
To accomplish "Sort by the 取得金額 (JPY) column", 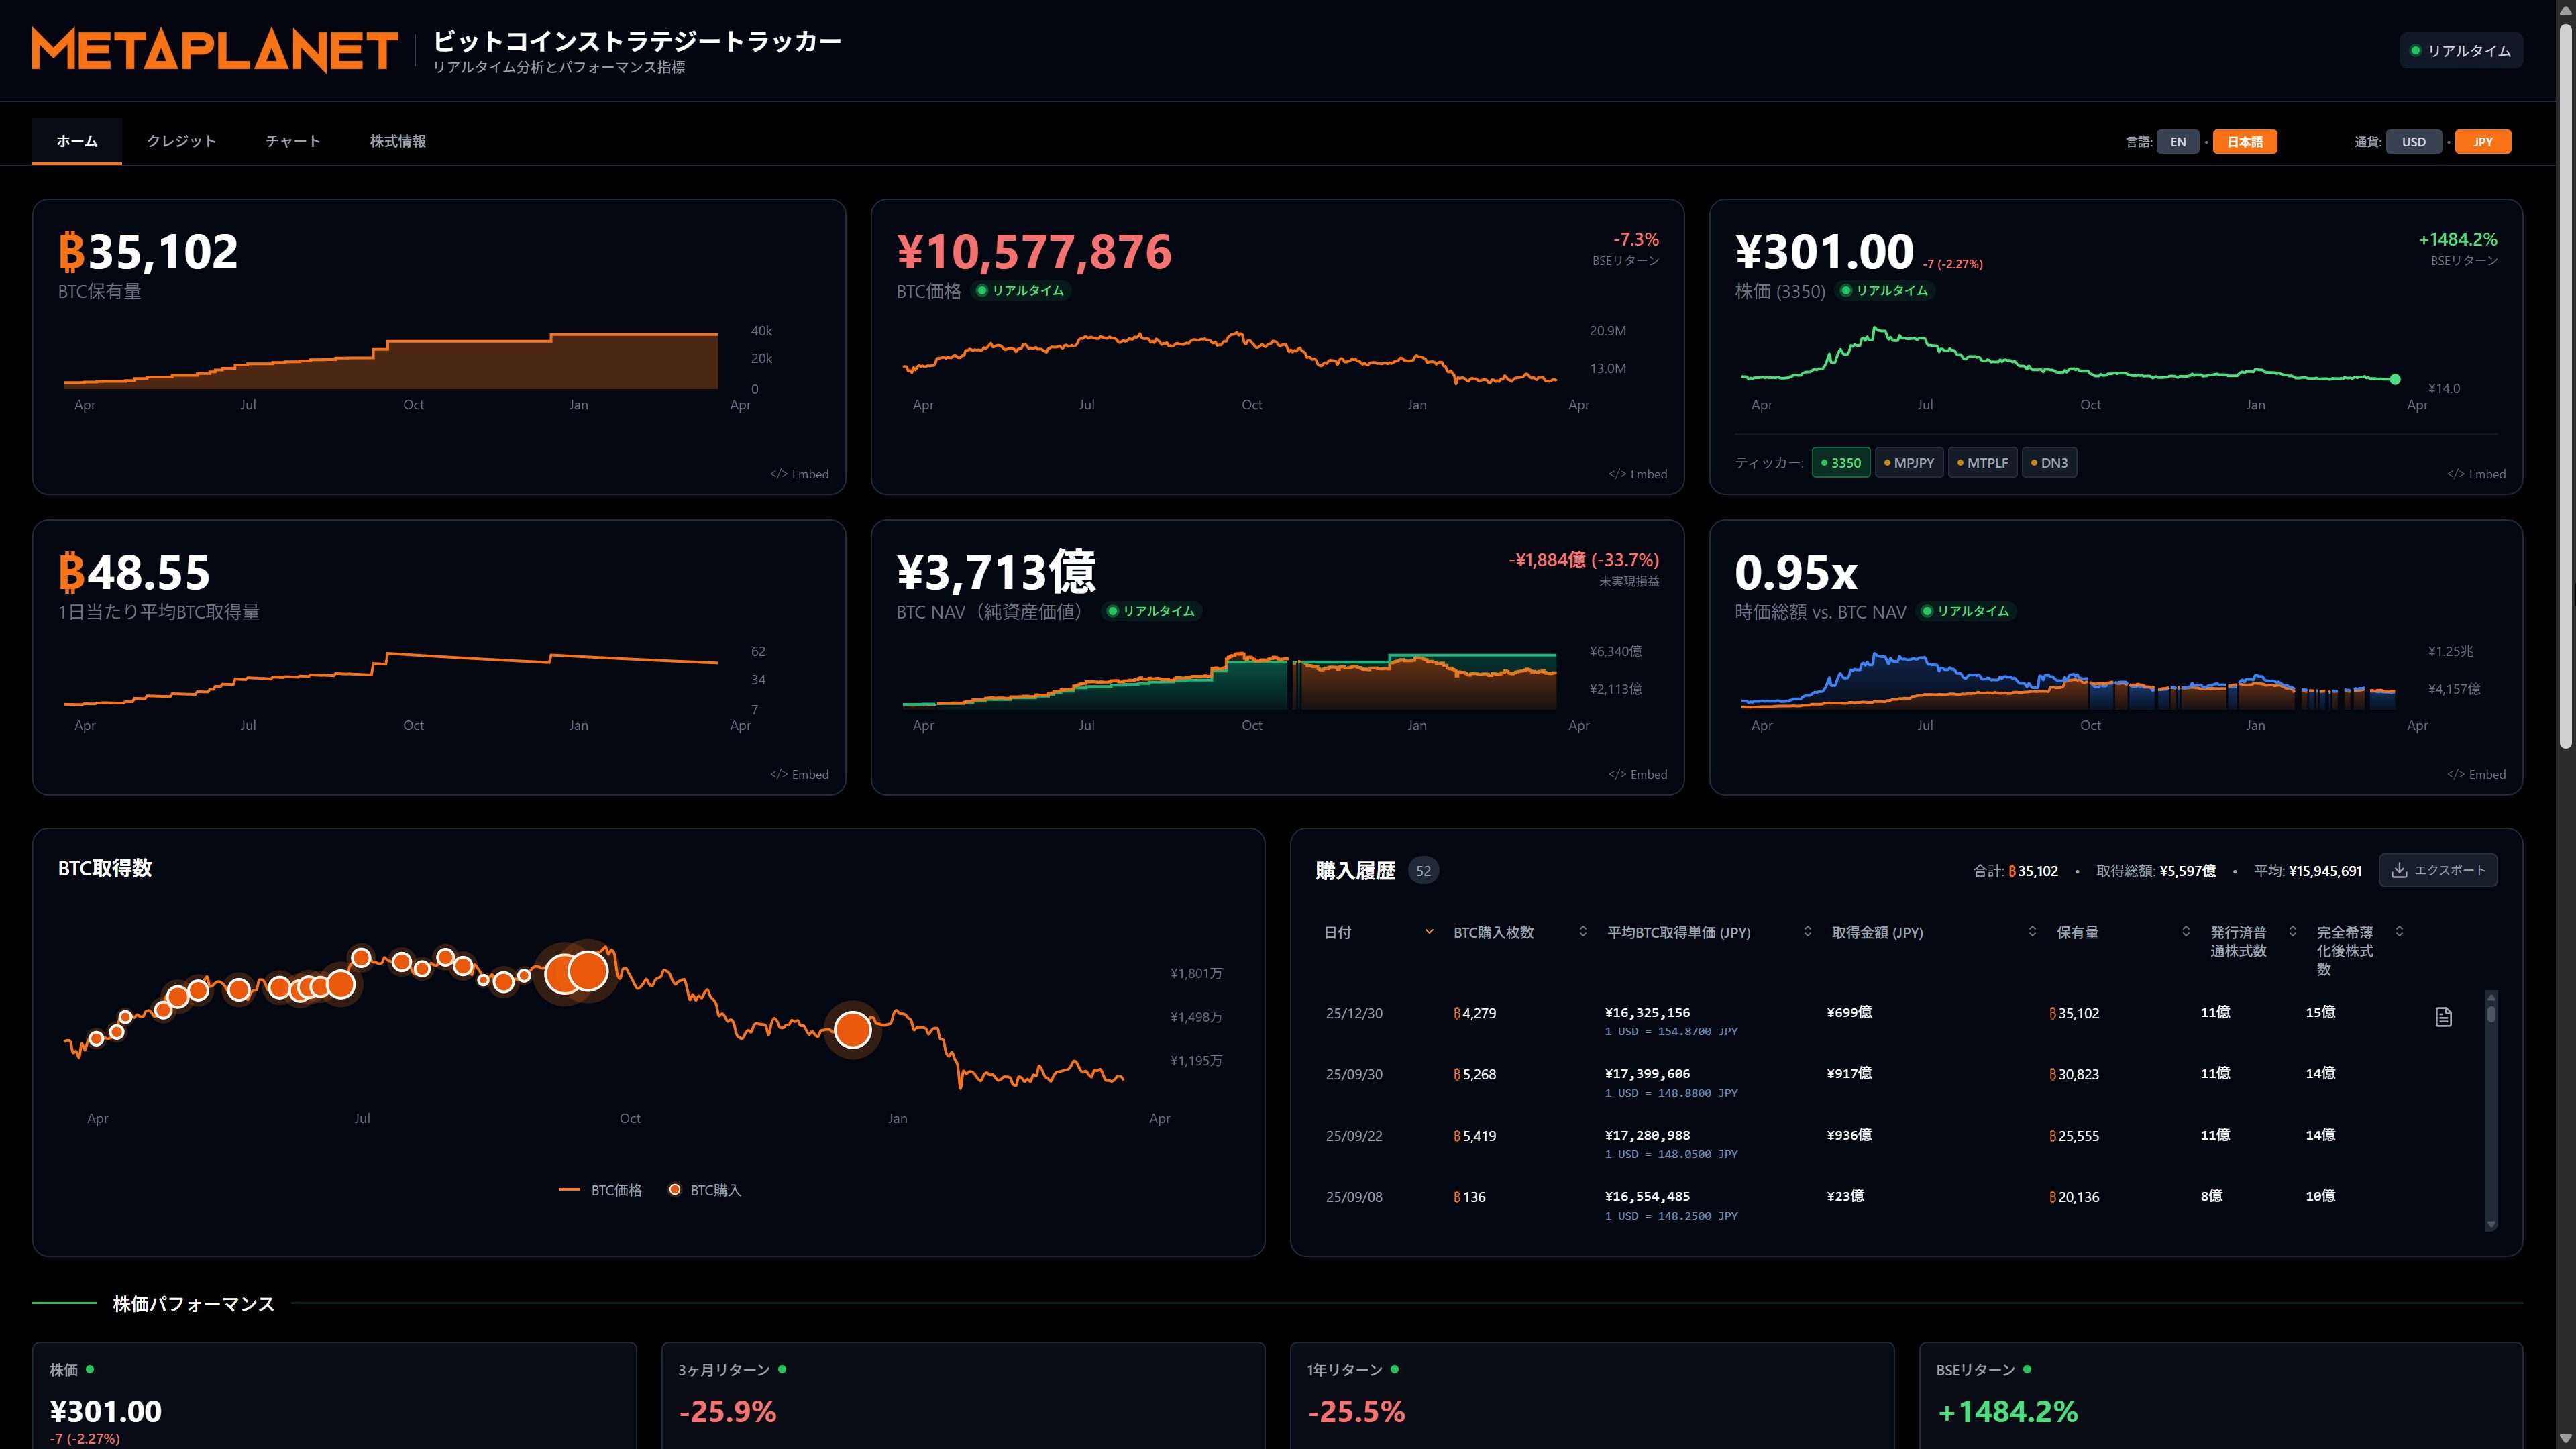I will (x=2032, y=932).
